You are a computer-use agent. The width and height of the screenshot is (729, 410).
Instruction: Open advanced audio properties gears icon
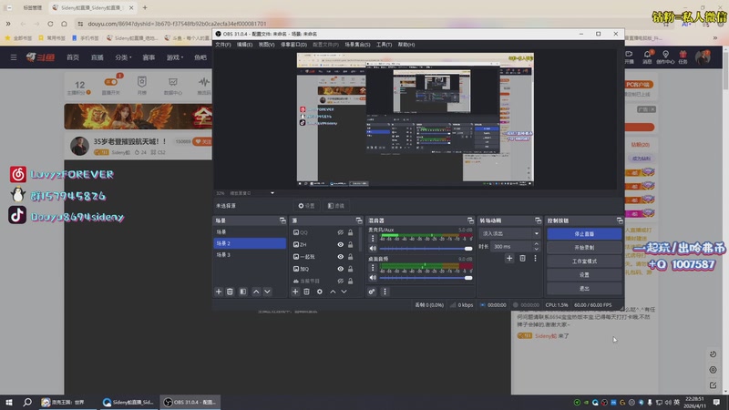pos(372,292)
